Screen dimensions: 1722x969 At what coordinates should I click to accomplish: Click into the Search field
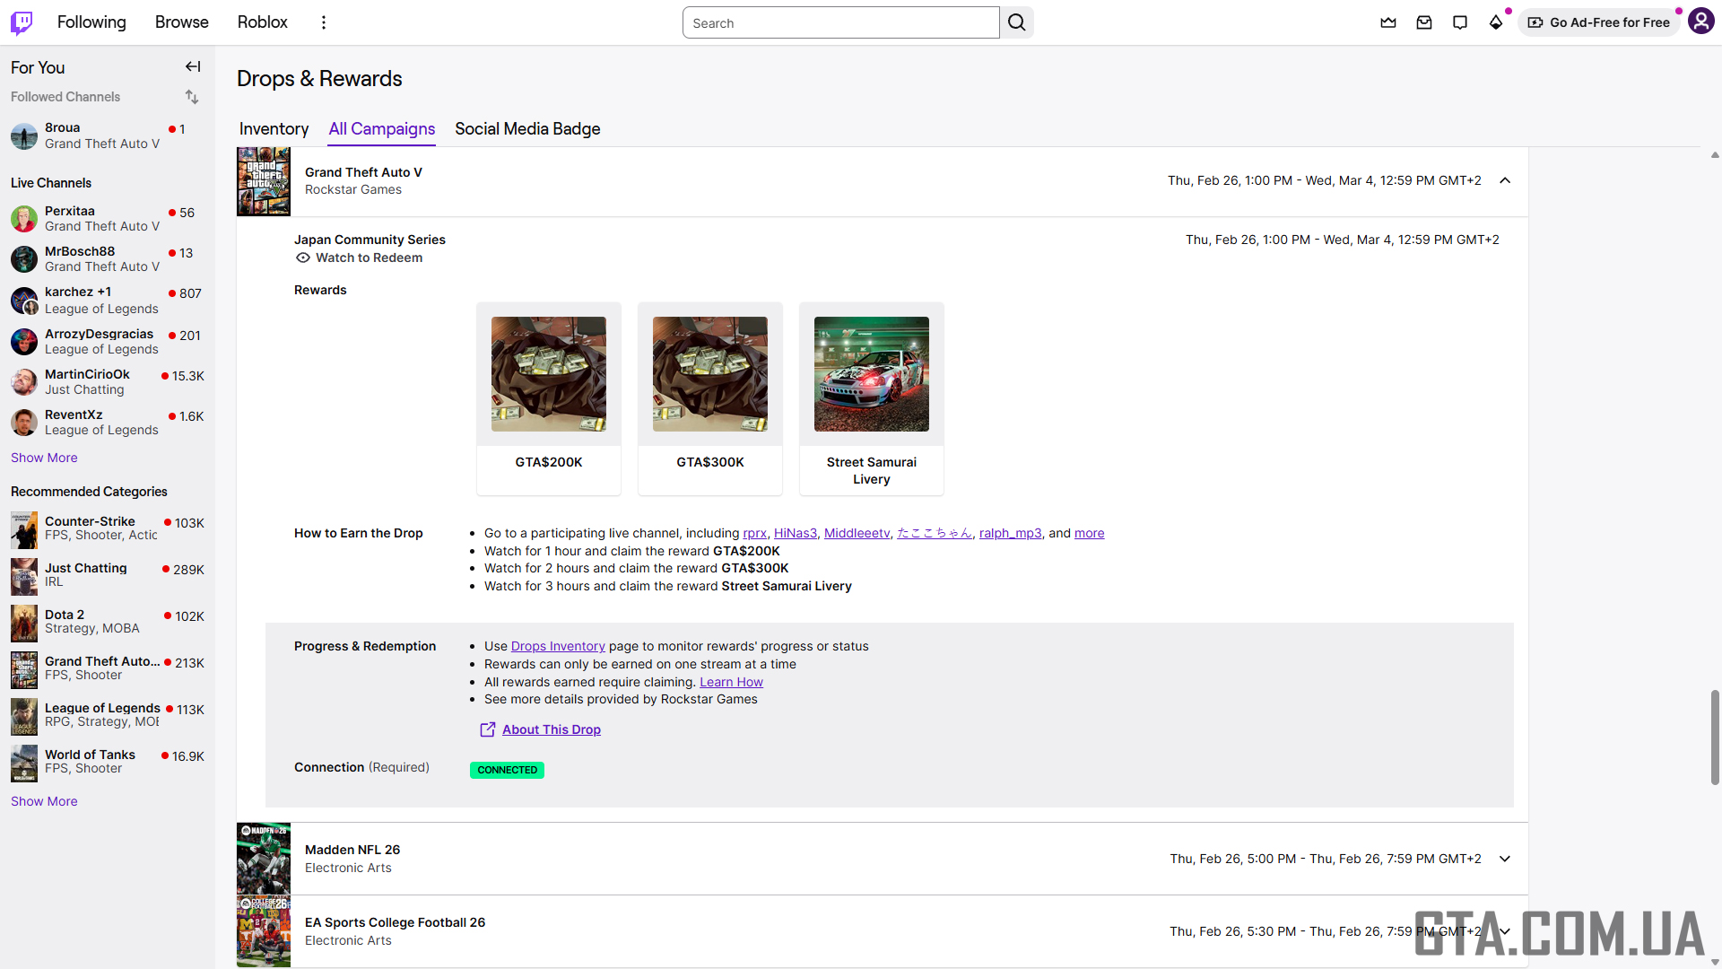840,22
